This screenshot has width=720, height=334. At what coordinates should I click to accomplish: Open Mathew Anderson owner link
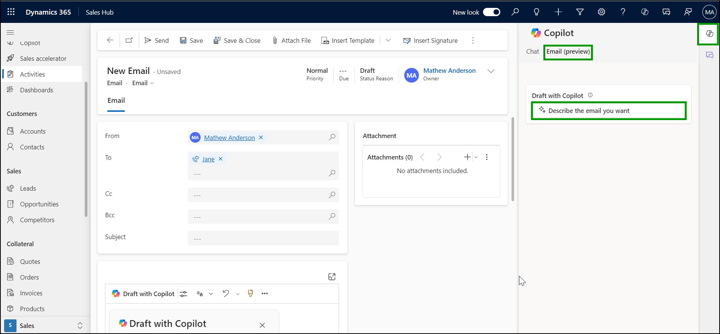click(449, 71)
